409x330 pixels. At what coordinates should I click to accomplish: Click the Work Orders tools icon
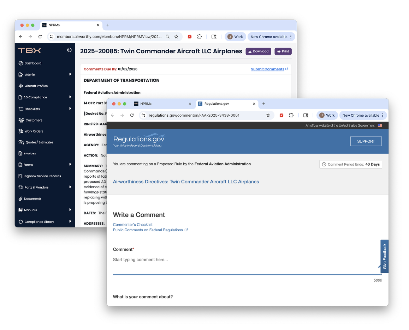pyautogui.click(x=20, y=131)
